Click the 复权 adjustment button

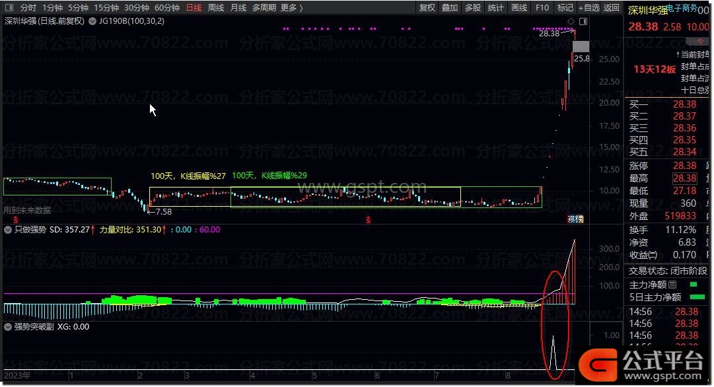coord(427,8)
